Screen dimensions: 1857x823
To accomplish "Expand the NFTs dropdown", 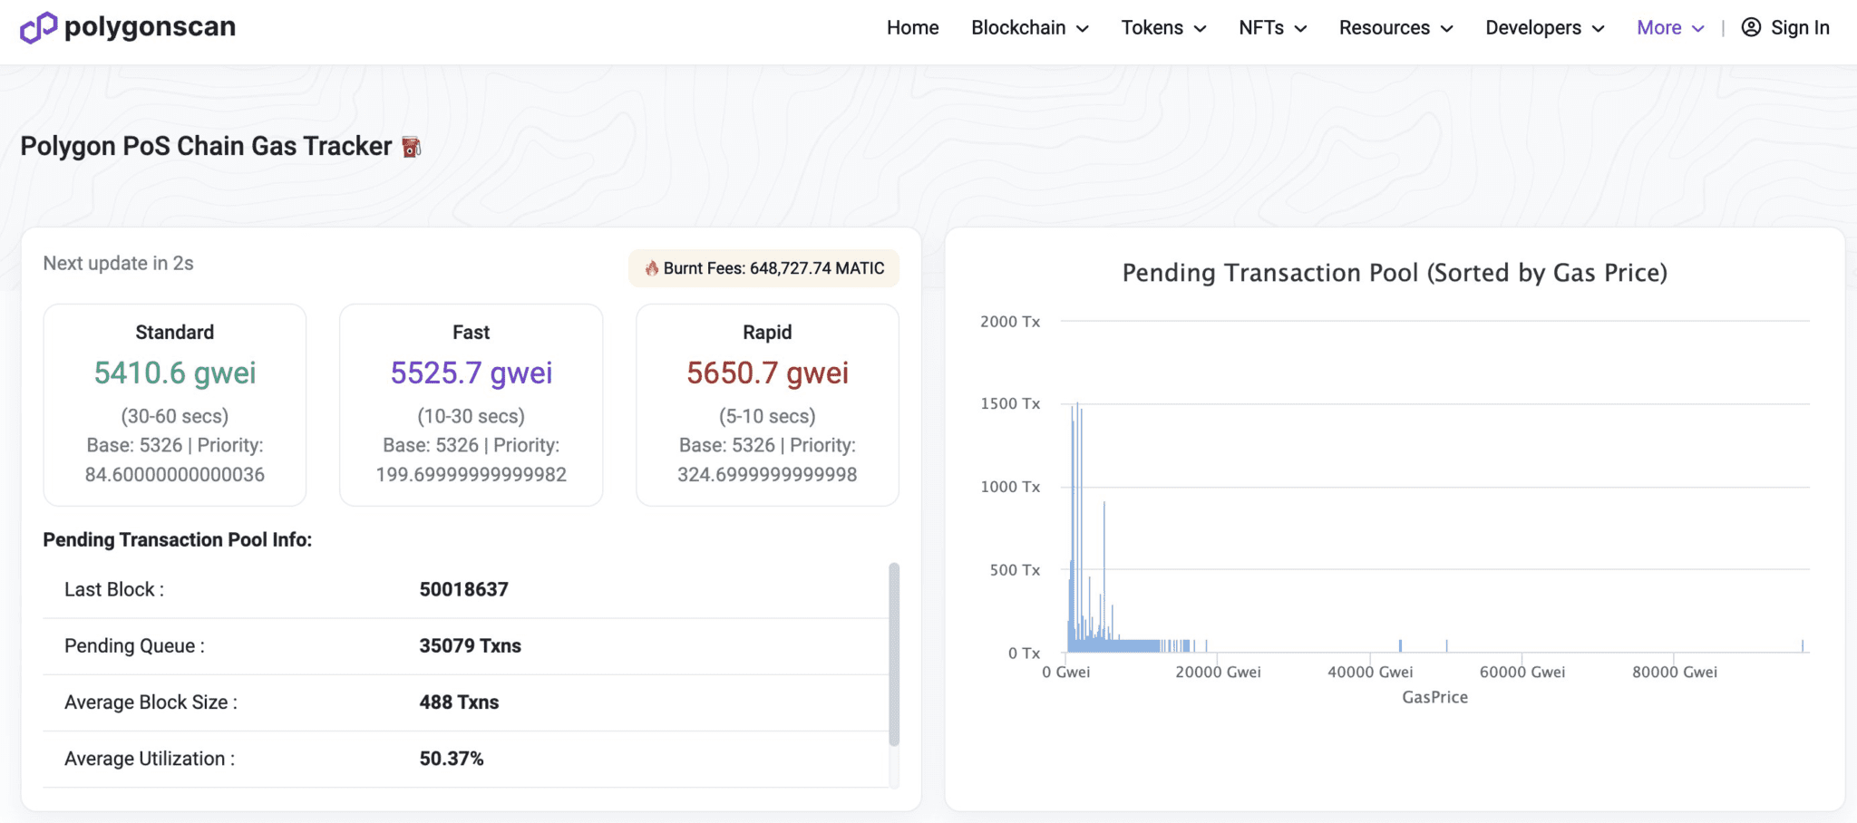I will point(1272,28).
